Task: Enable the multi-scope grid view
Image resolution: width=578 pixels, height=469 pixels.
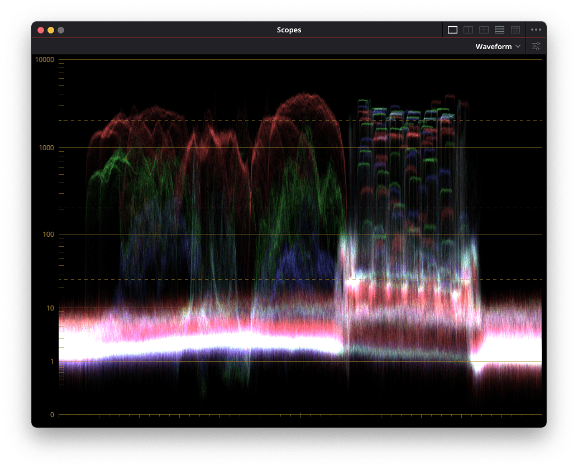Action: 515,30
